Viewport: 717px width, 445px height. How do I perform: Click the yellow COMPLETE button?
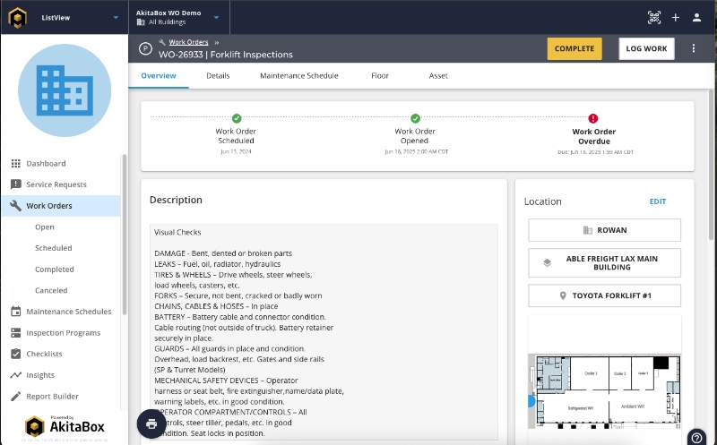[x=574, y=48]
